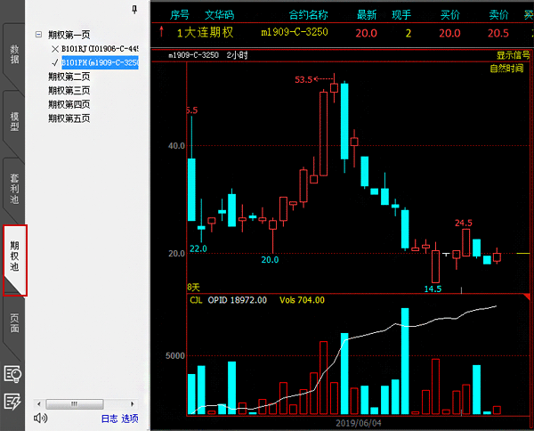This screenshot has height=431, width=534.
Task: Click 自然时间 on the chart
Action: 506,69
